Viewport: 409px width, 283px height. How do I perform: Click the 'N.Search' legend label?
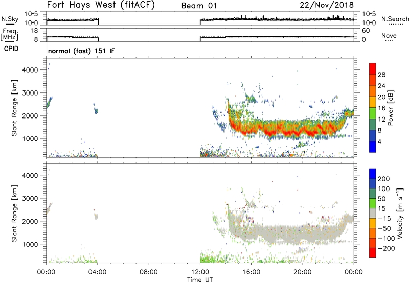pyautogui.click(x=395, y=19)
